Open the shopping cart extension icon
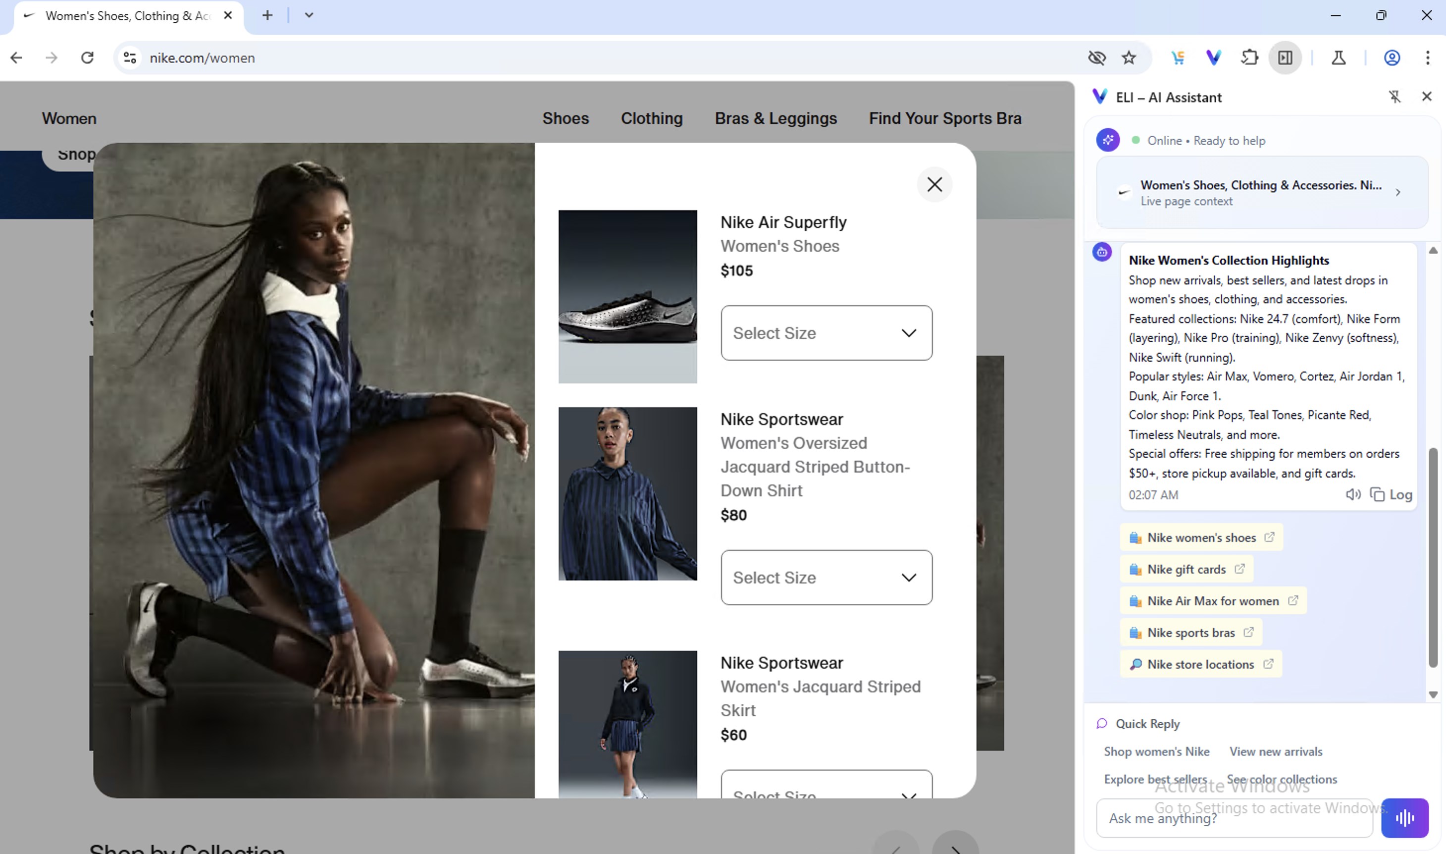The height and width of the screenshot is (854, 1446). pyautogui.click(x=1178, y=57)
